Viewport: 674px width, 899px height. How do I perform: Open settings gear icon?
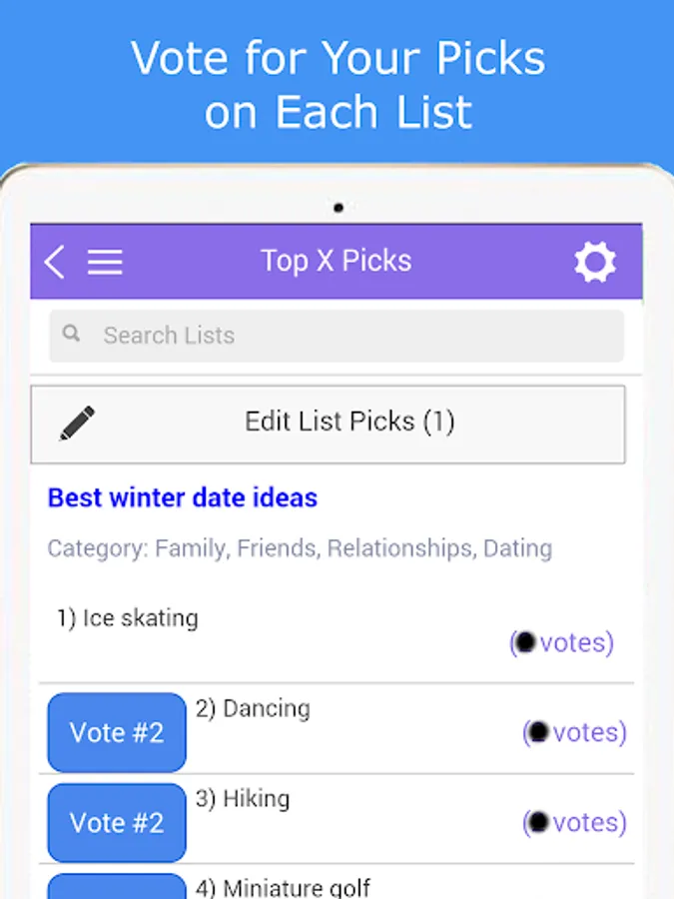coord(595,262)
